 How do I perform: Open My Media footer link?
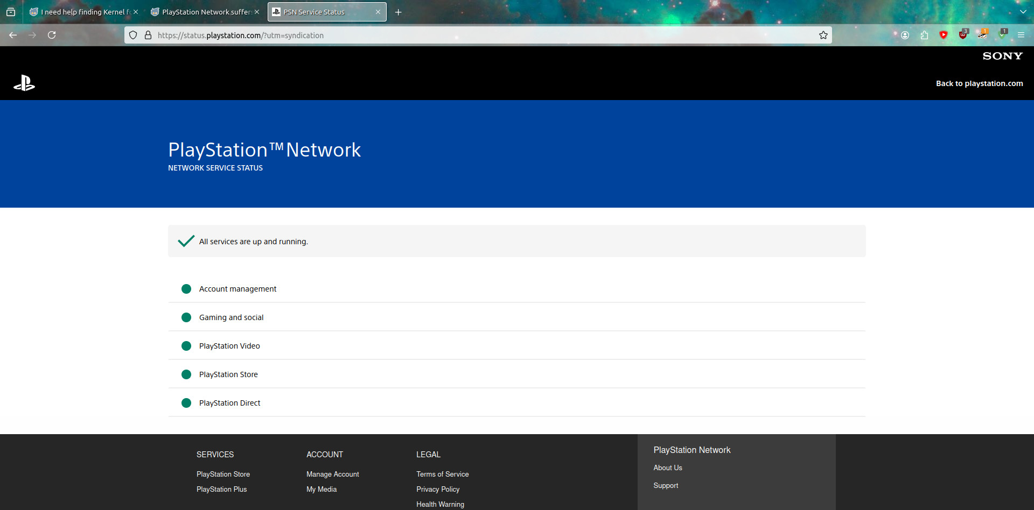coord(322,489)
